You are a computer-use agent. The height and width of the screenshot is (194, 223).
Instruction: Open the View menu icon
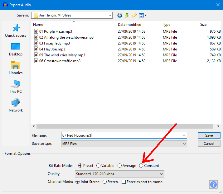143,15
